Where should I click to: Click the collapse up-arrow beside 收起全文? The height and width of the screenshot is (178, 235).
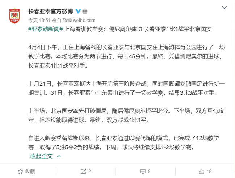coord(59,156)
